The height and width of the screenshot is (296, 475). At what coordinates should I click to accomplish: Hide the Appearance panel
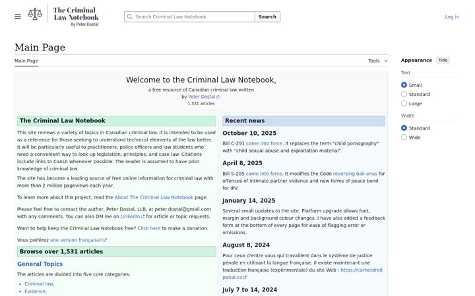[443, 60]
